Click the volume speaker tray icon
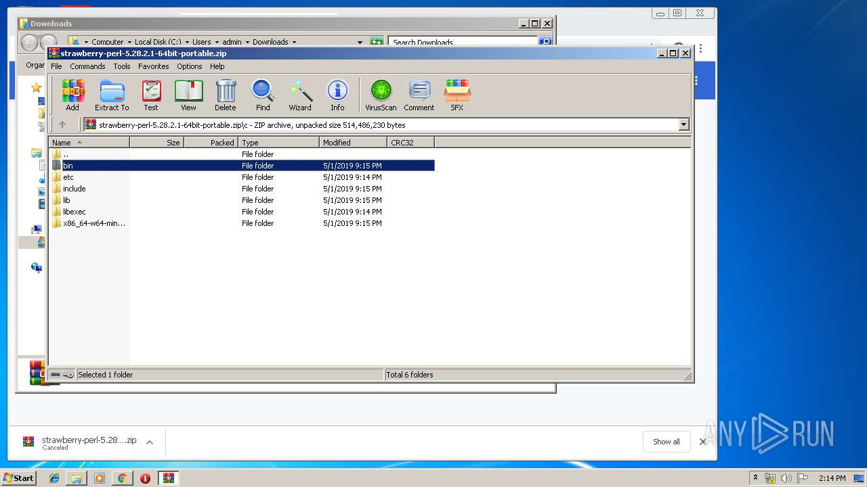The height and width of the screenshot is (487, 867). click(786, 478)
